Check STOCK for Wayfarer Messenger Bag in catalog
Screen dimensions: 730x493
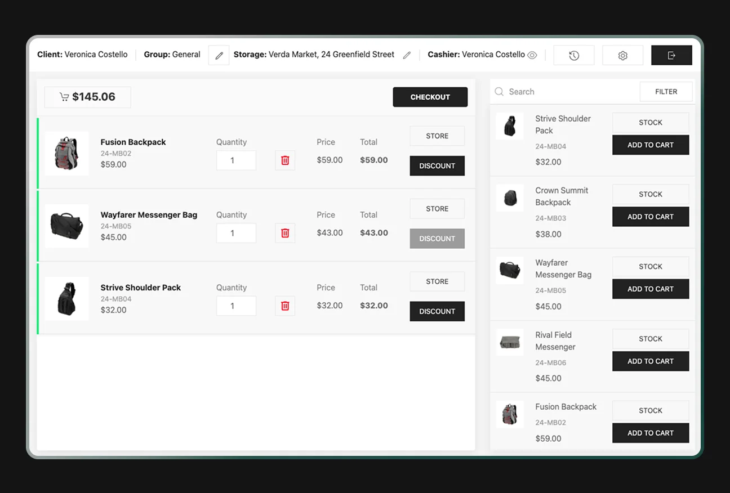(651, 267)
